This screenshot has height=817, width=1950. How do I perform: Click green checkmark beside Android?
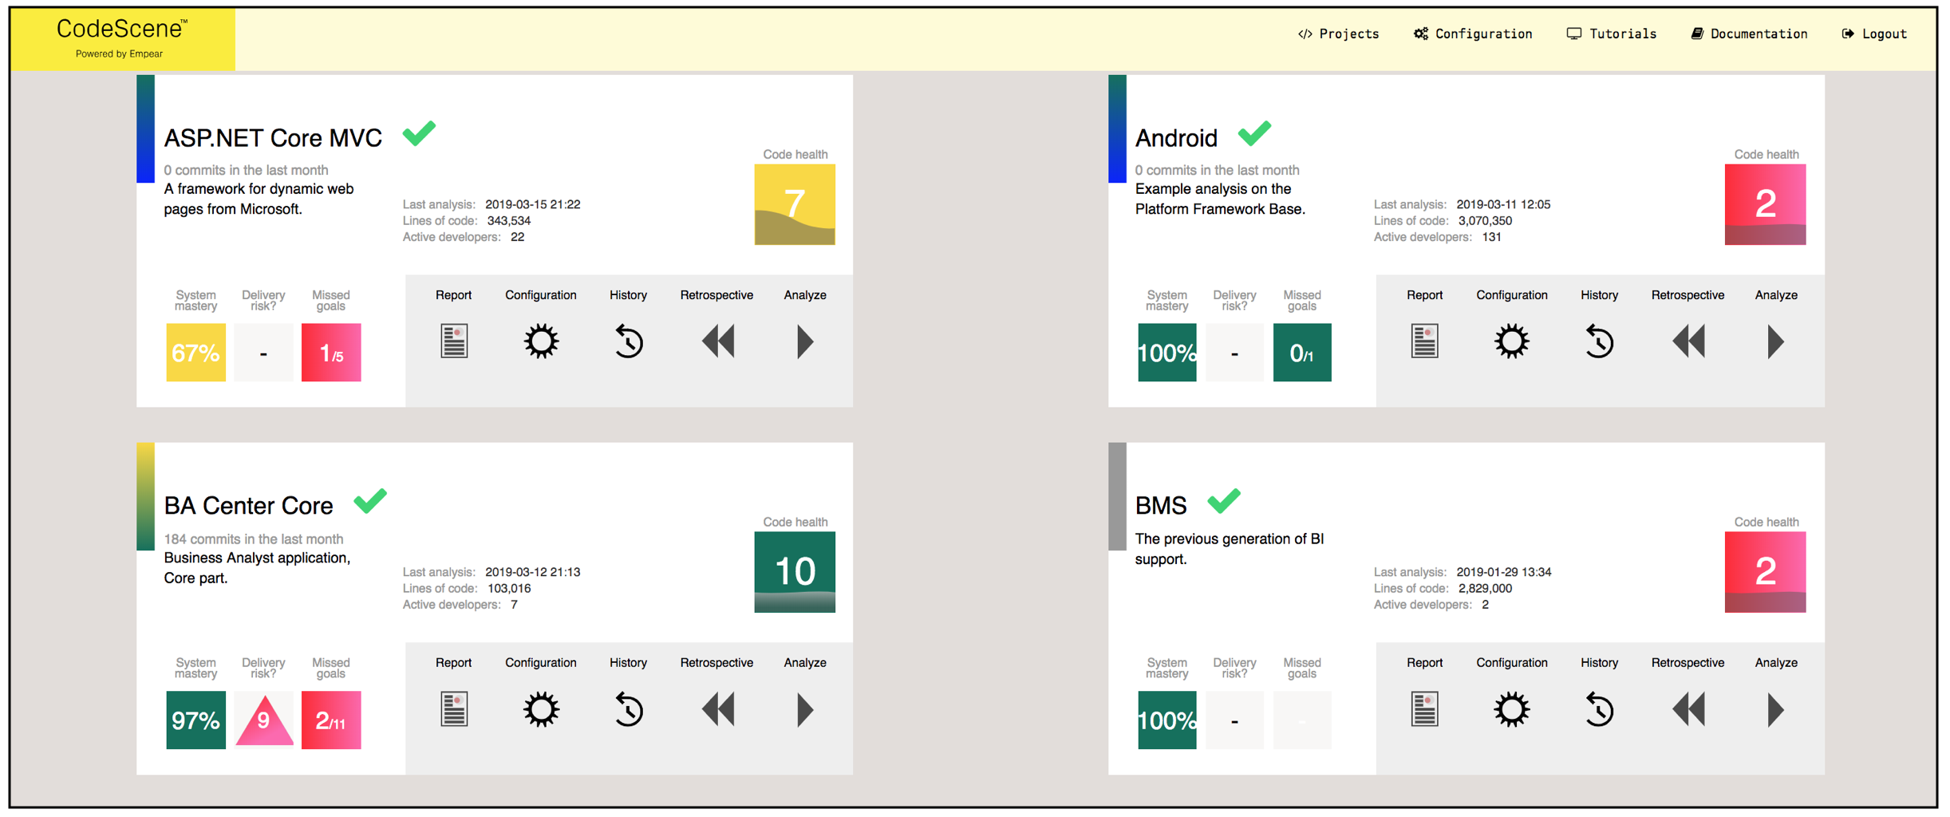click(1254, 132)
